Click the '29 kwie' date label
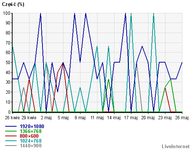The width and height of the screenshot is (192, 150). pos(29,118)
